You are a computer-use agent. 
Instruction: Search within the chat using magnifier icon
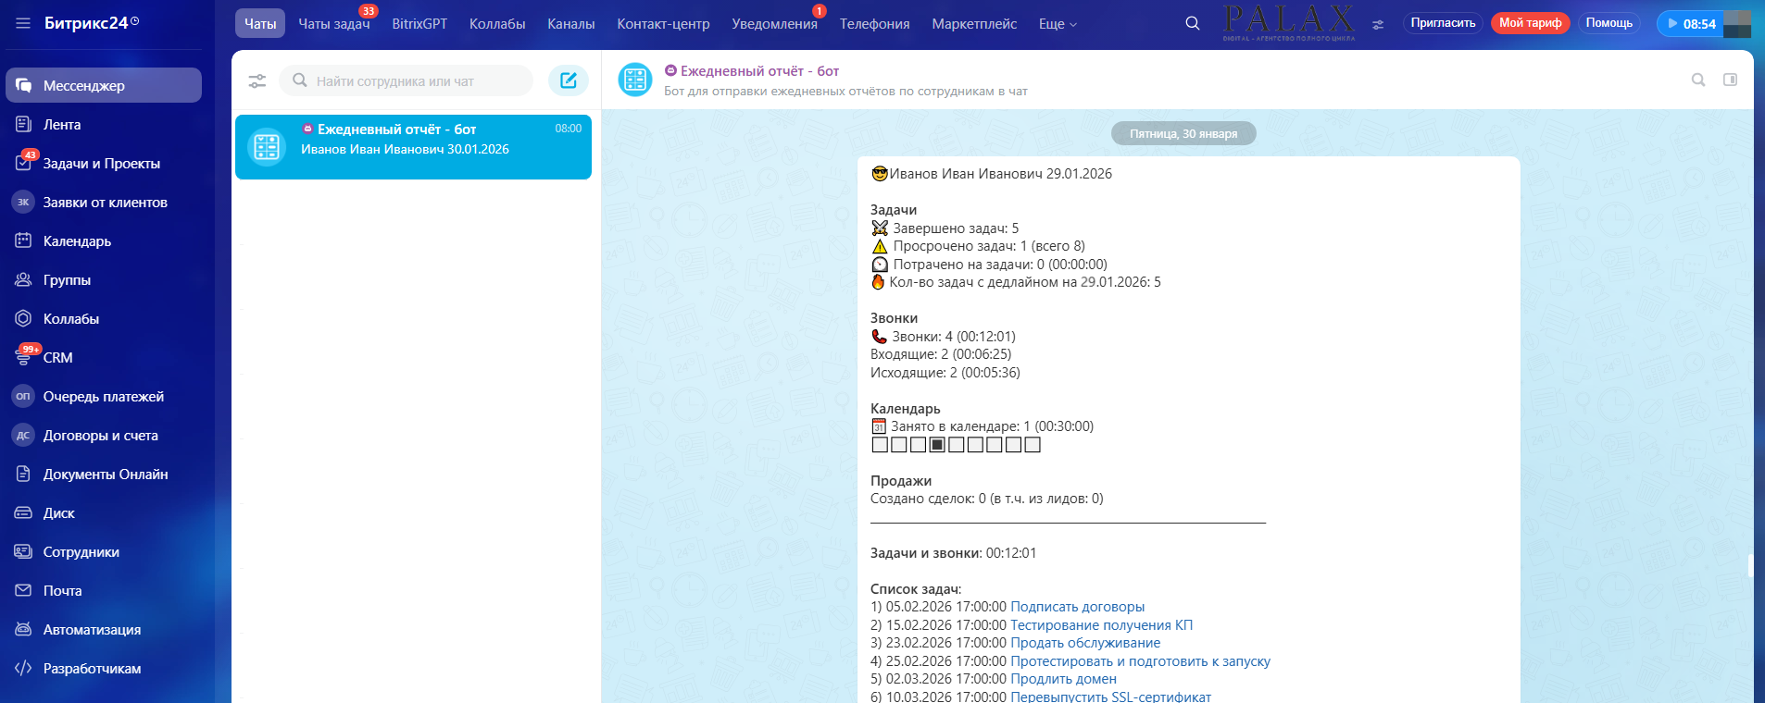coord(1698,80)
